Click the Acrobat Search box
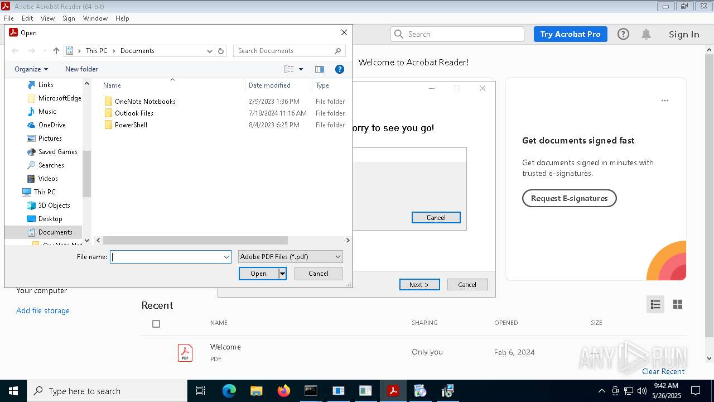This screenshot has width=714, height=402. pyautogui.click(x=457, y=34)
